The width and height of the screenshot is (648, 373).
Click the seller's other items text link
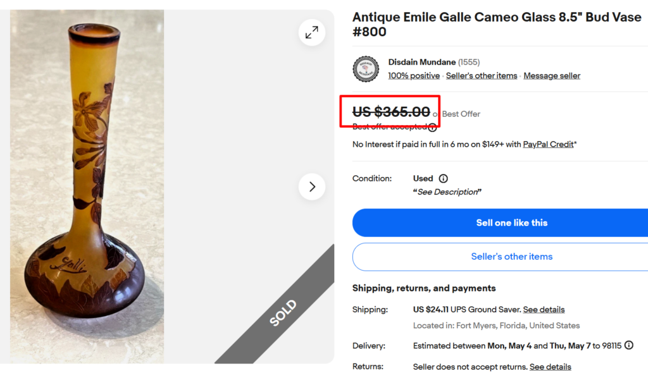tap(482, 76)
